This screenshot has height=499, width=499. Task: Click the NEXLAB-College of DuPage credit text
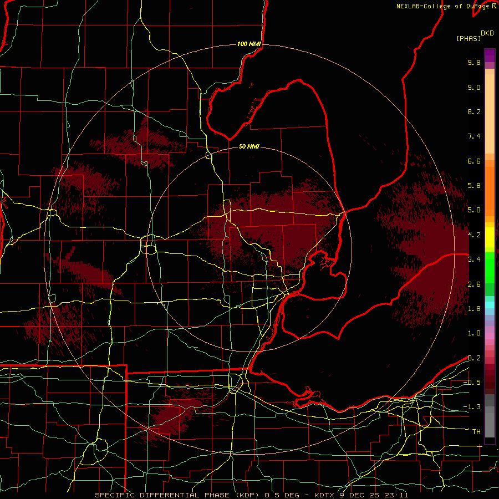tap(444, 6)
